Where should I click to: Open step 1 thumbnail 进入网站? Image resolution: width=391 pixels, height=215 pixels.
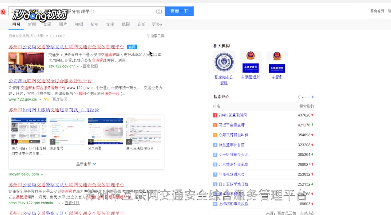click(29, 131)
